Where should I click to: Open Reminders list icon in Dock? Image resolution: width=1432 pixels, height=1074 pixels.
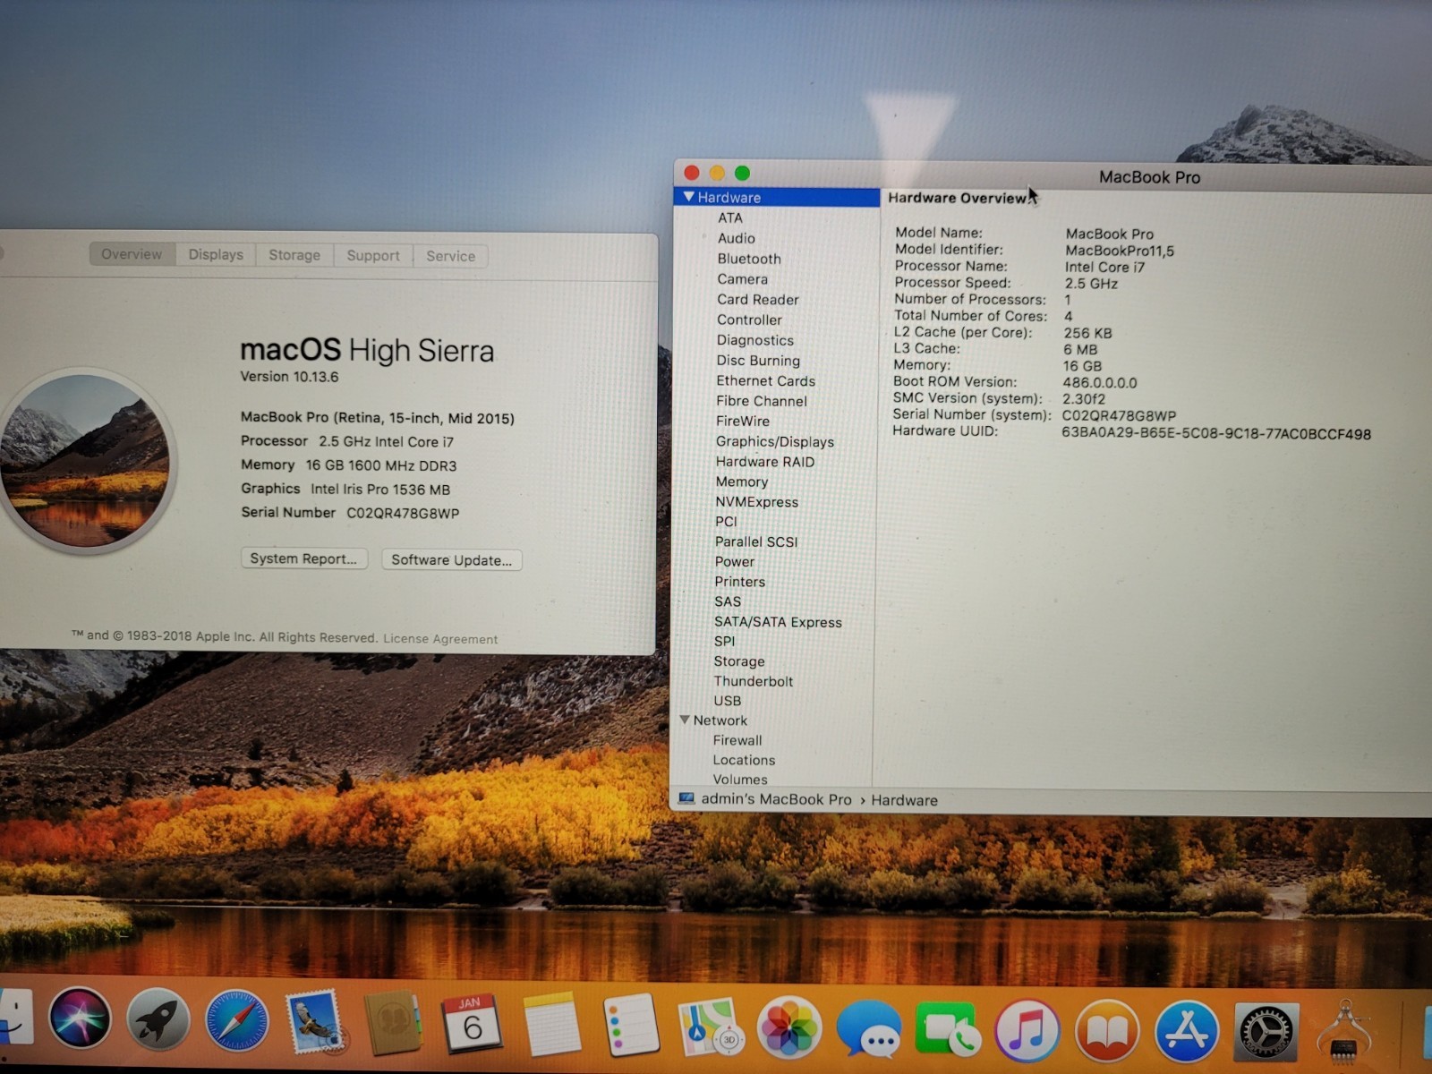(x=631, y=1025)
